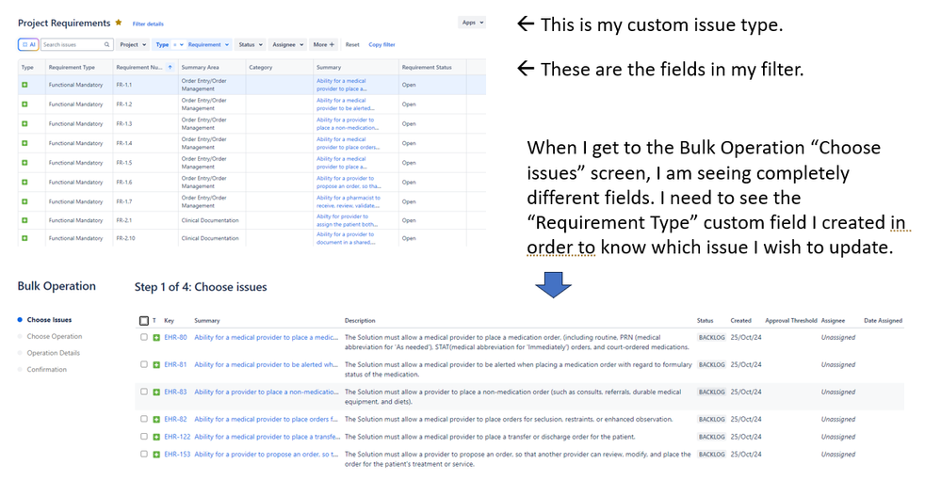Click the BACKLOG status of EHR-83
Viewport: 941px width, 480px height.
712,392
